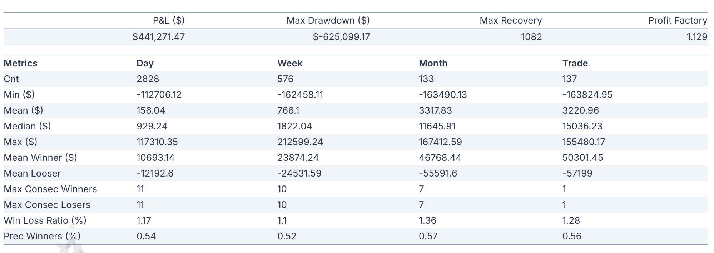Select the Day column header
Screen dimensions: 714x253
(x=145, y=63)
